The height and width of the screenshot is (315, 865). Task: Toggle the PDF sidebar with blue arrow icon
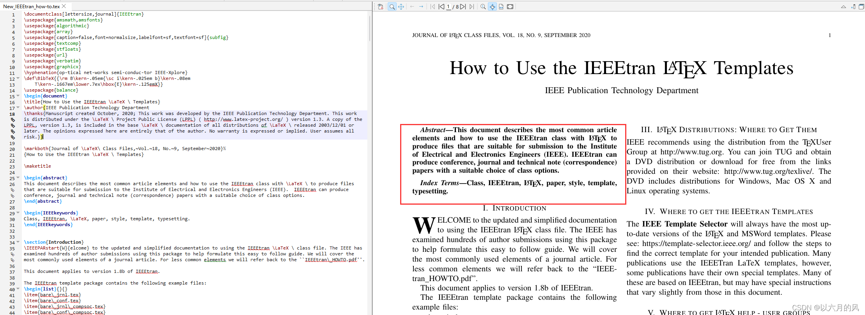tap(853, 7)
